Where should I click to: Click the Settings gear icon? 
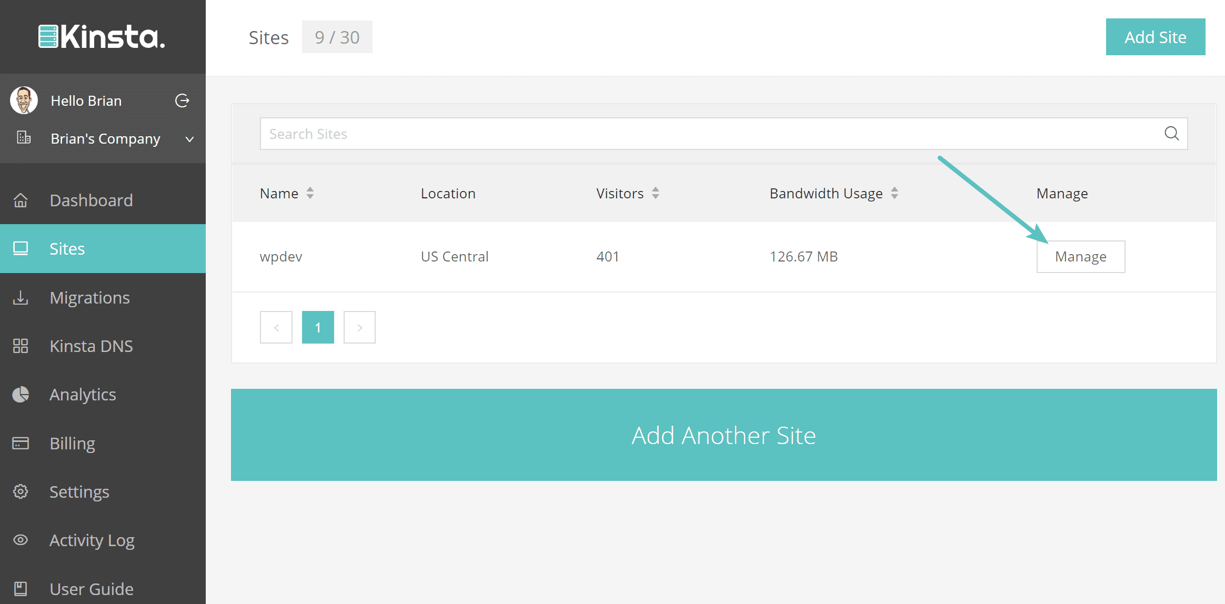point(21,491)
